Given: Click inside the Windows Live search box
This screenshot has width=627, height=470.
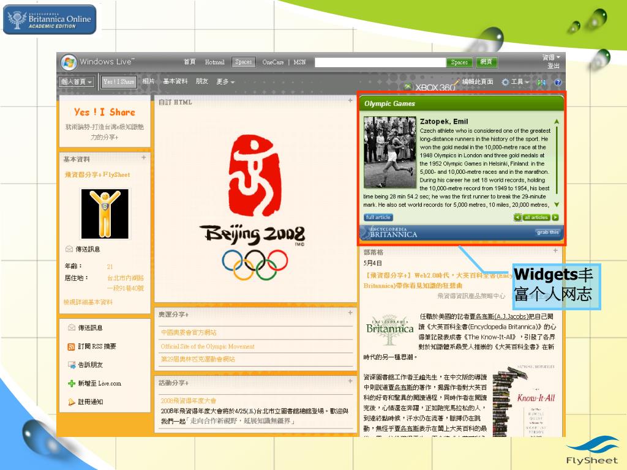Looking at the screenshot, I should point(380,62).
